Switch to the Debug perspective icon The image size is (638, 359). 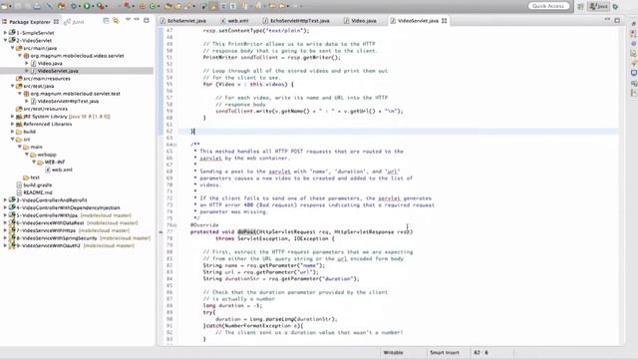click(616, 6)
